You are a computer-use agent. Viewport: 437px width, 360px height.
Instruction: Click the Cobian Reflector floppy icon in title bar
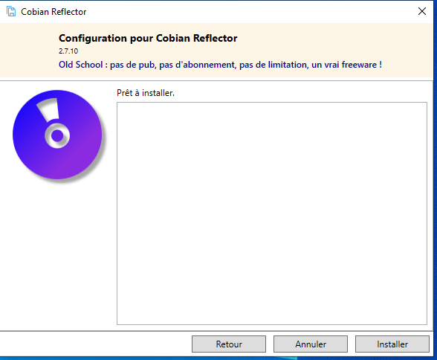(x=11, y=12)
